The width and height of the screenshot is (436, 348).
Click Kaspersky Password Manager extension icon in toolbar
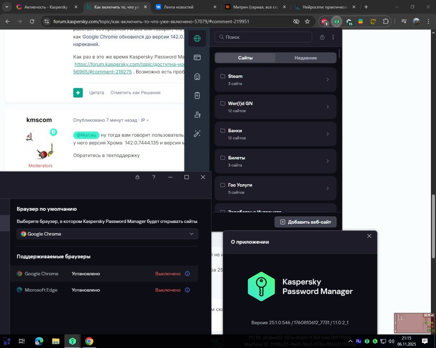(x=337, y=21)
